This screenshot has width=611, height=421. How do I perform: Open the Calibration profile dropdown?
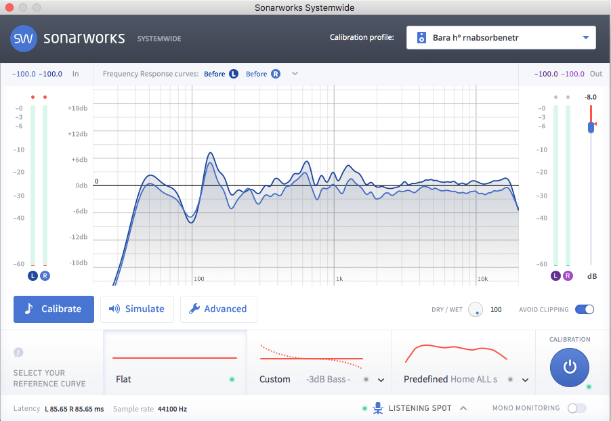pos(501,37)
